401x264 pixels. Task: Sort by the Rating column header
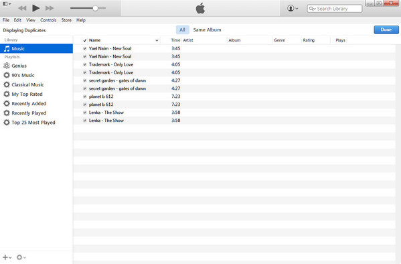(x=309, y=40)
